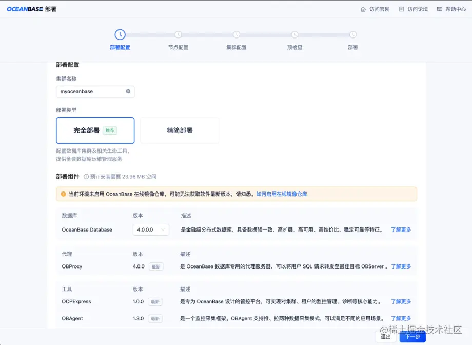Click the 下一步 button

(412, 337)
